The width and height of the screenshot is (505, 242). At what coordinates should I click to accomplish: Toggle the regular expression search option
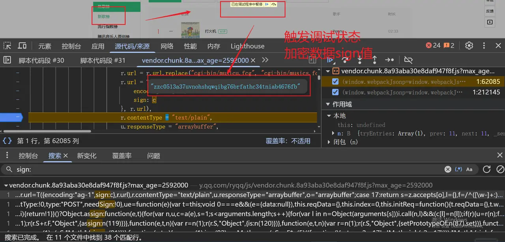[458, 169]
